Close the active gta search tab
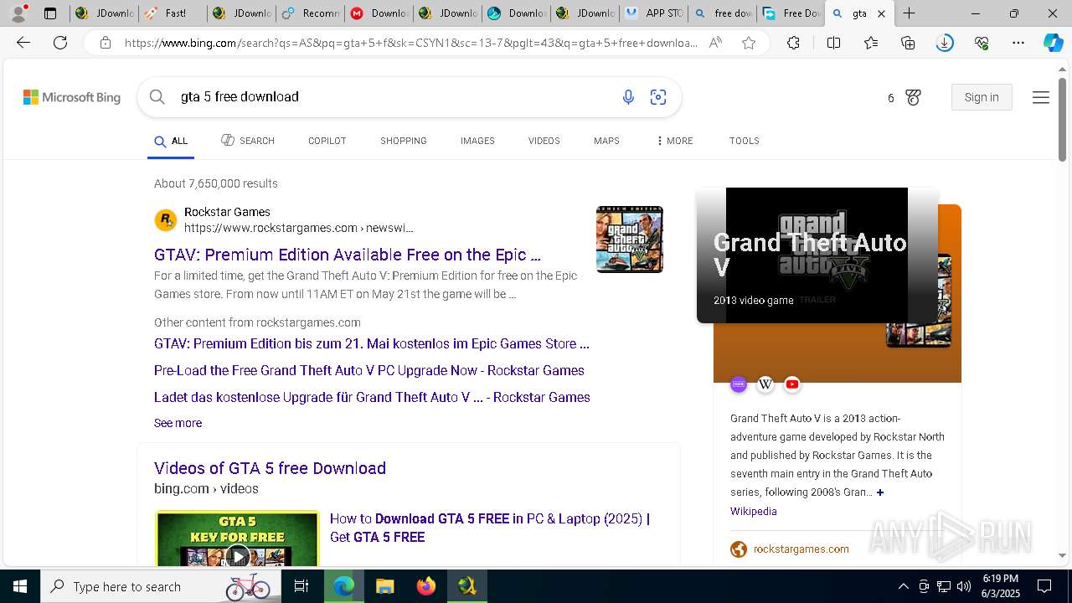The image size is (1072, 603). coord(881,13)
